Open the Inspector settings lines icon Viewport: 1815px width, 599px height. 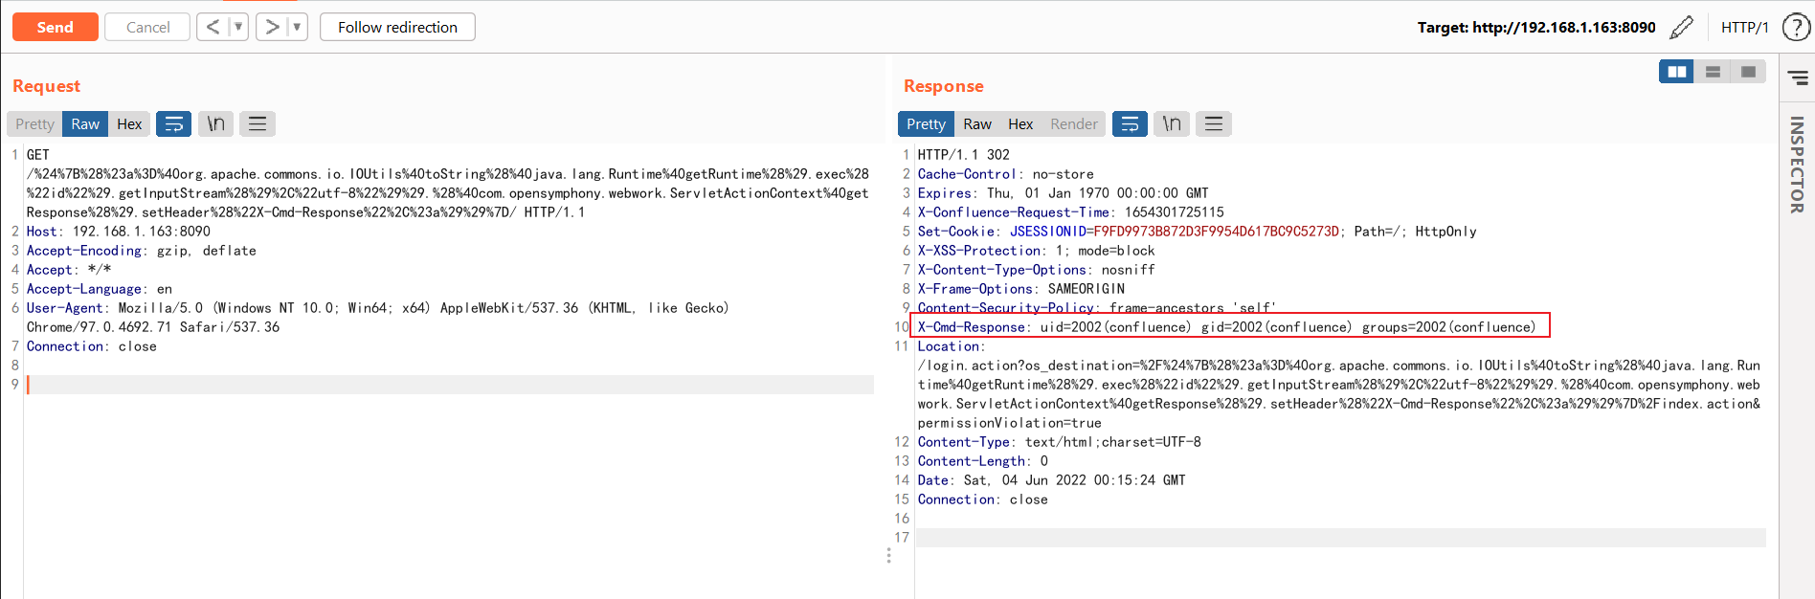pyautogui.click(x=1798, y=78)
